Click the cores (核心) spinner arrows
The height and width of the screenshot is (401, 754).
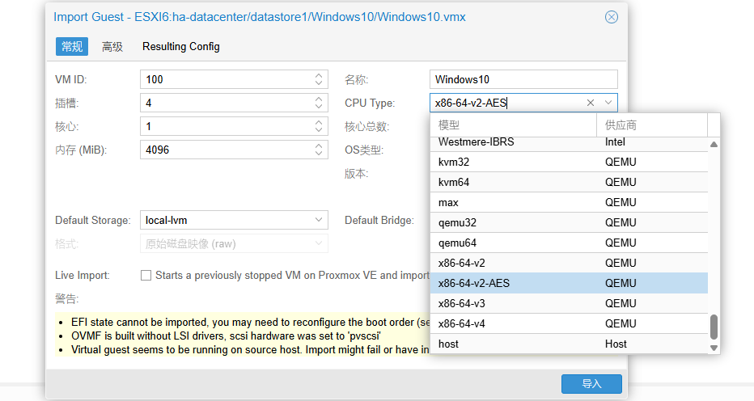click(x=319, y=127)
